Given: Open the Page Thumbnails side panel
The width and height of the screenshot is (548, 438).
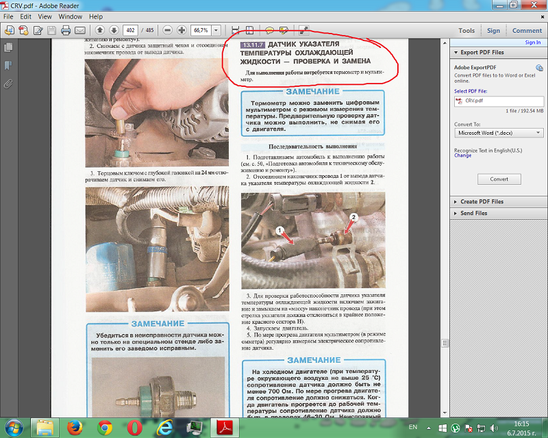Looking at the screenshot, I should click(x=9, y=47).
